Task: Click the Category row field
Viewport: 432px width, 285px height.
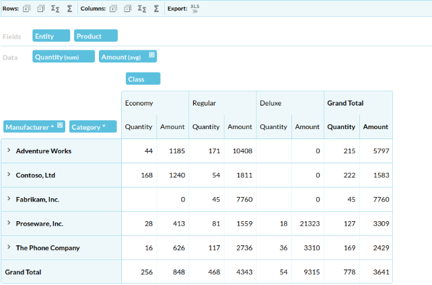Action: (x=93, y=126)
